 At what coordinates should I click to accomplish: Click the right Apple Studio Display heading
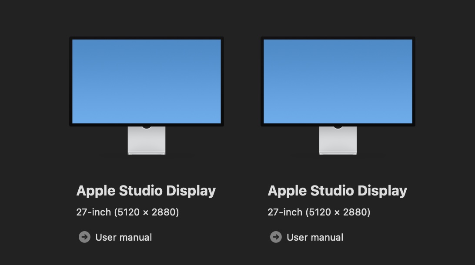pyautogui.click(x=338, y=191)
